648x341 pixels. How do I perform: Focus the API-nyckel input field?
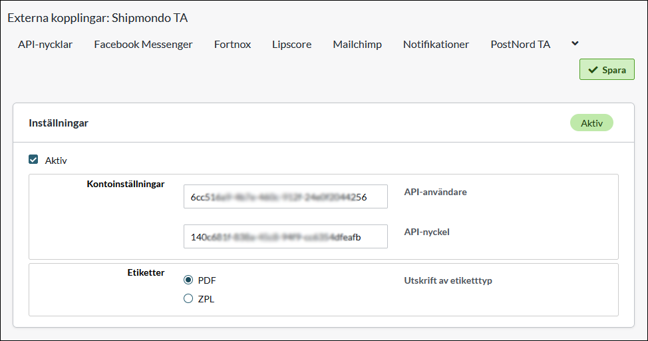[285, 236]
